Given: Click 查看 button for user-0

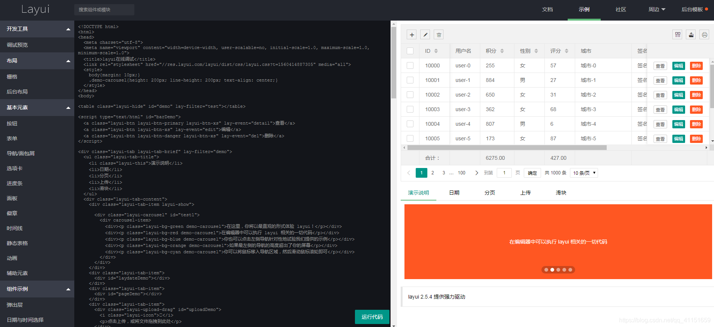Looking at the screenshot, I should [x=660, y=66].
